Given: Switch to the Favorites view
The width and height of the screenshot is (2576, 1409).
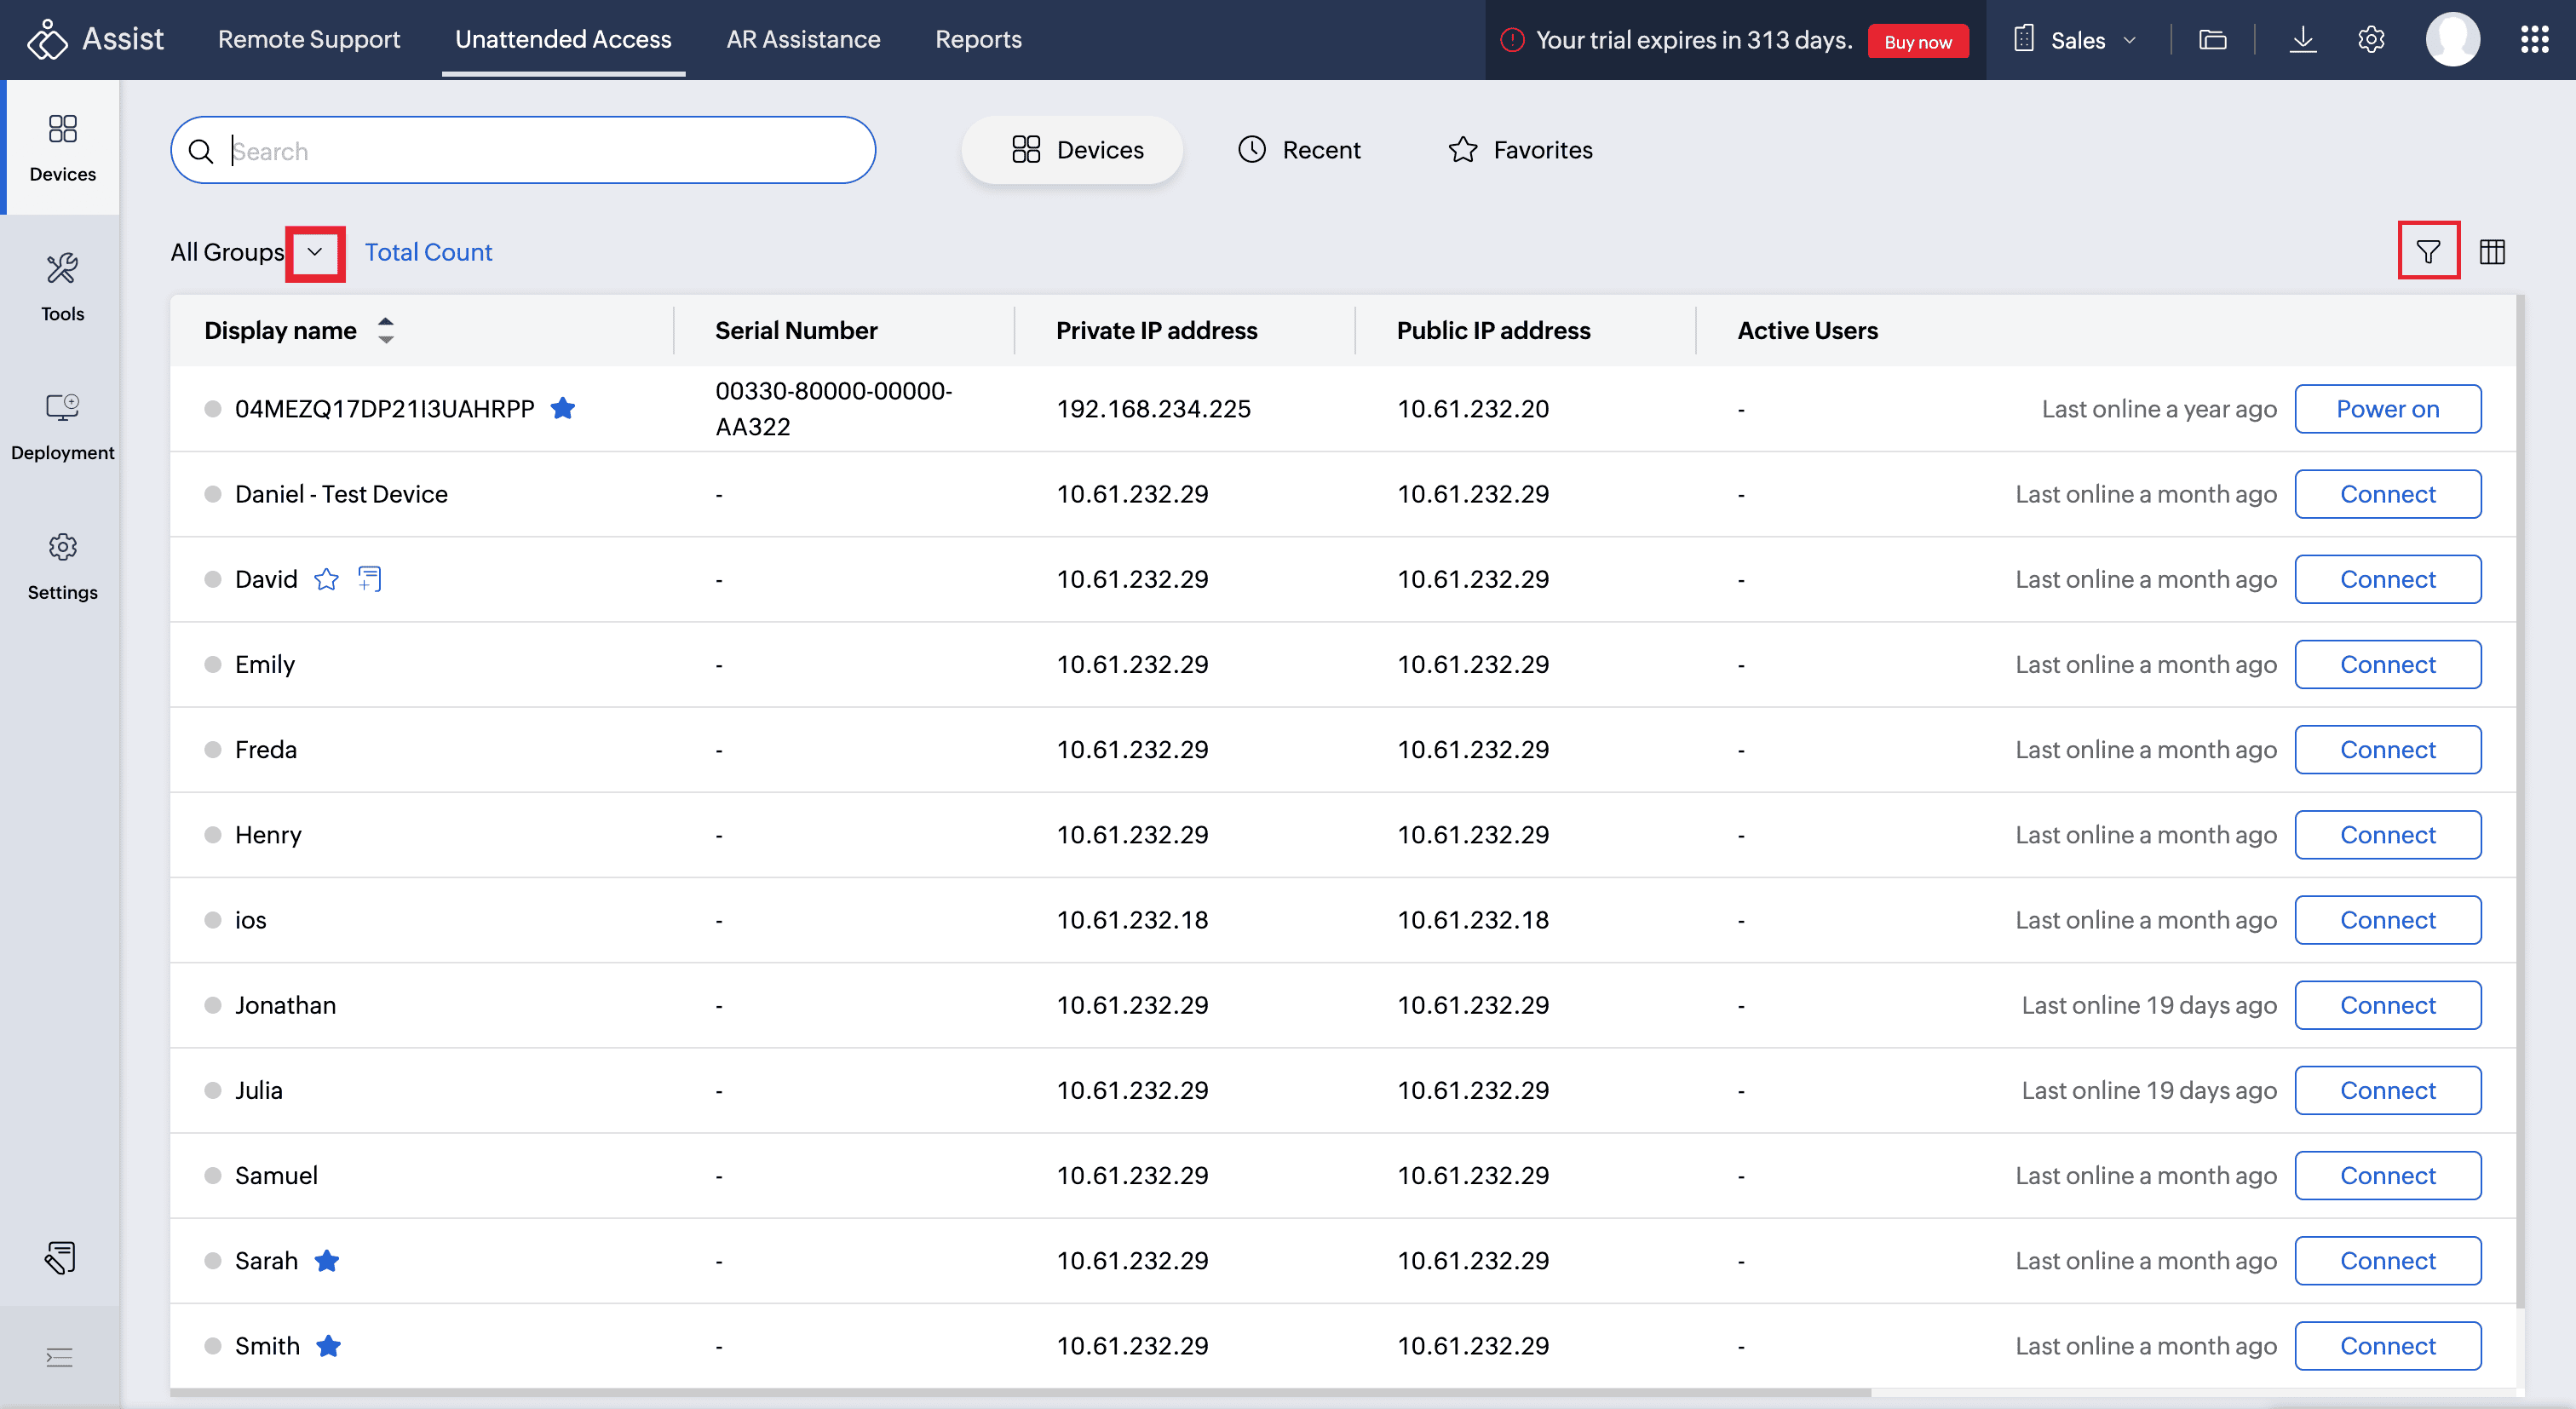Looking at the screenshot, I should pyautogui.click(x=1520, y=150).
